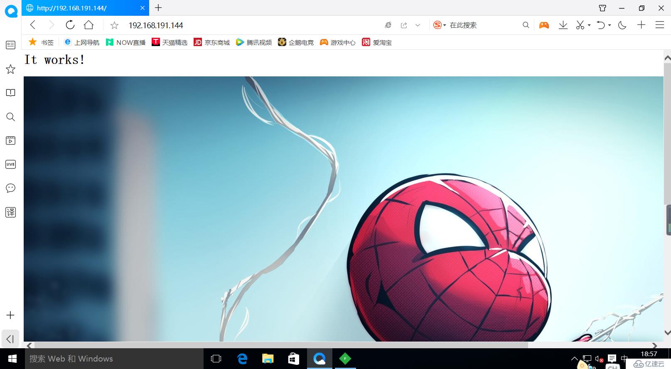The image size is (671, 369).
Task: Click the magnifier search button
Action: point(526,25)
